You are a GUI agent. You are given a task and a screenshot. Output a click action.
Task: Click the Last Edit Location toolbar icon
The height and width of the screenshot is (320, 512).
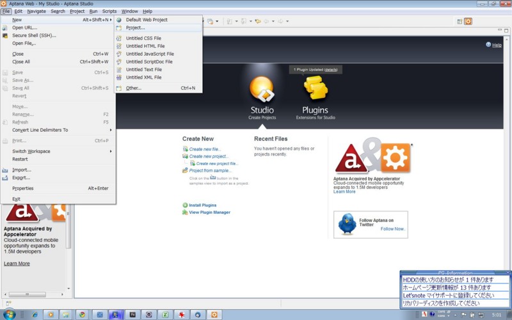coord(258,21)
